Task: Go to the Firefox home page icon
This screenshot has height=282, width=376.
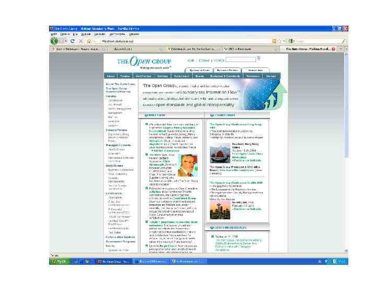Action: pyautogui.click(x=89, y=41)
